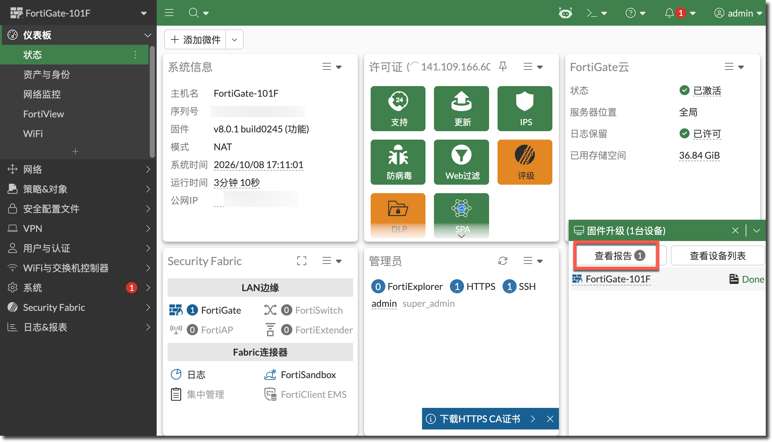Viewport: 772px width, 442px height.
Task: Open the 支持 license tile
Action: [398, 108]
